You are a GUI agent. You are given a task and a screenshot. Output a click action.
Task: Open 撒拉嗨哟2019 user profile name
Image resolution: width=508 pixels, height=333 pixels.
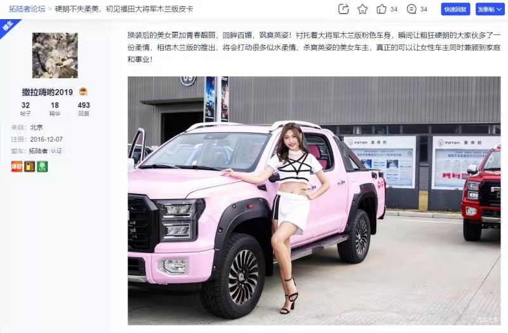(47, 92)
